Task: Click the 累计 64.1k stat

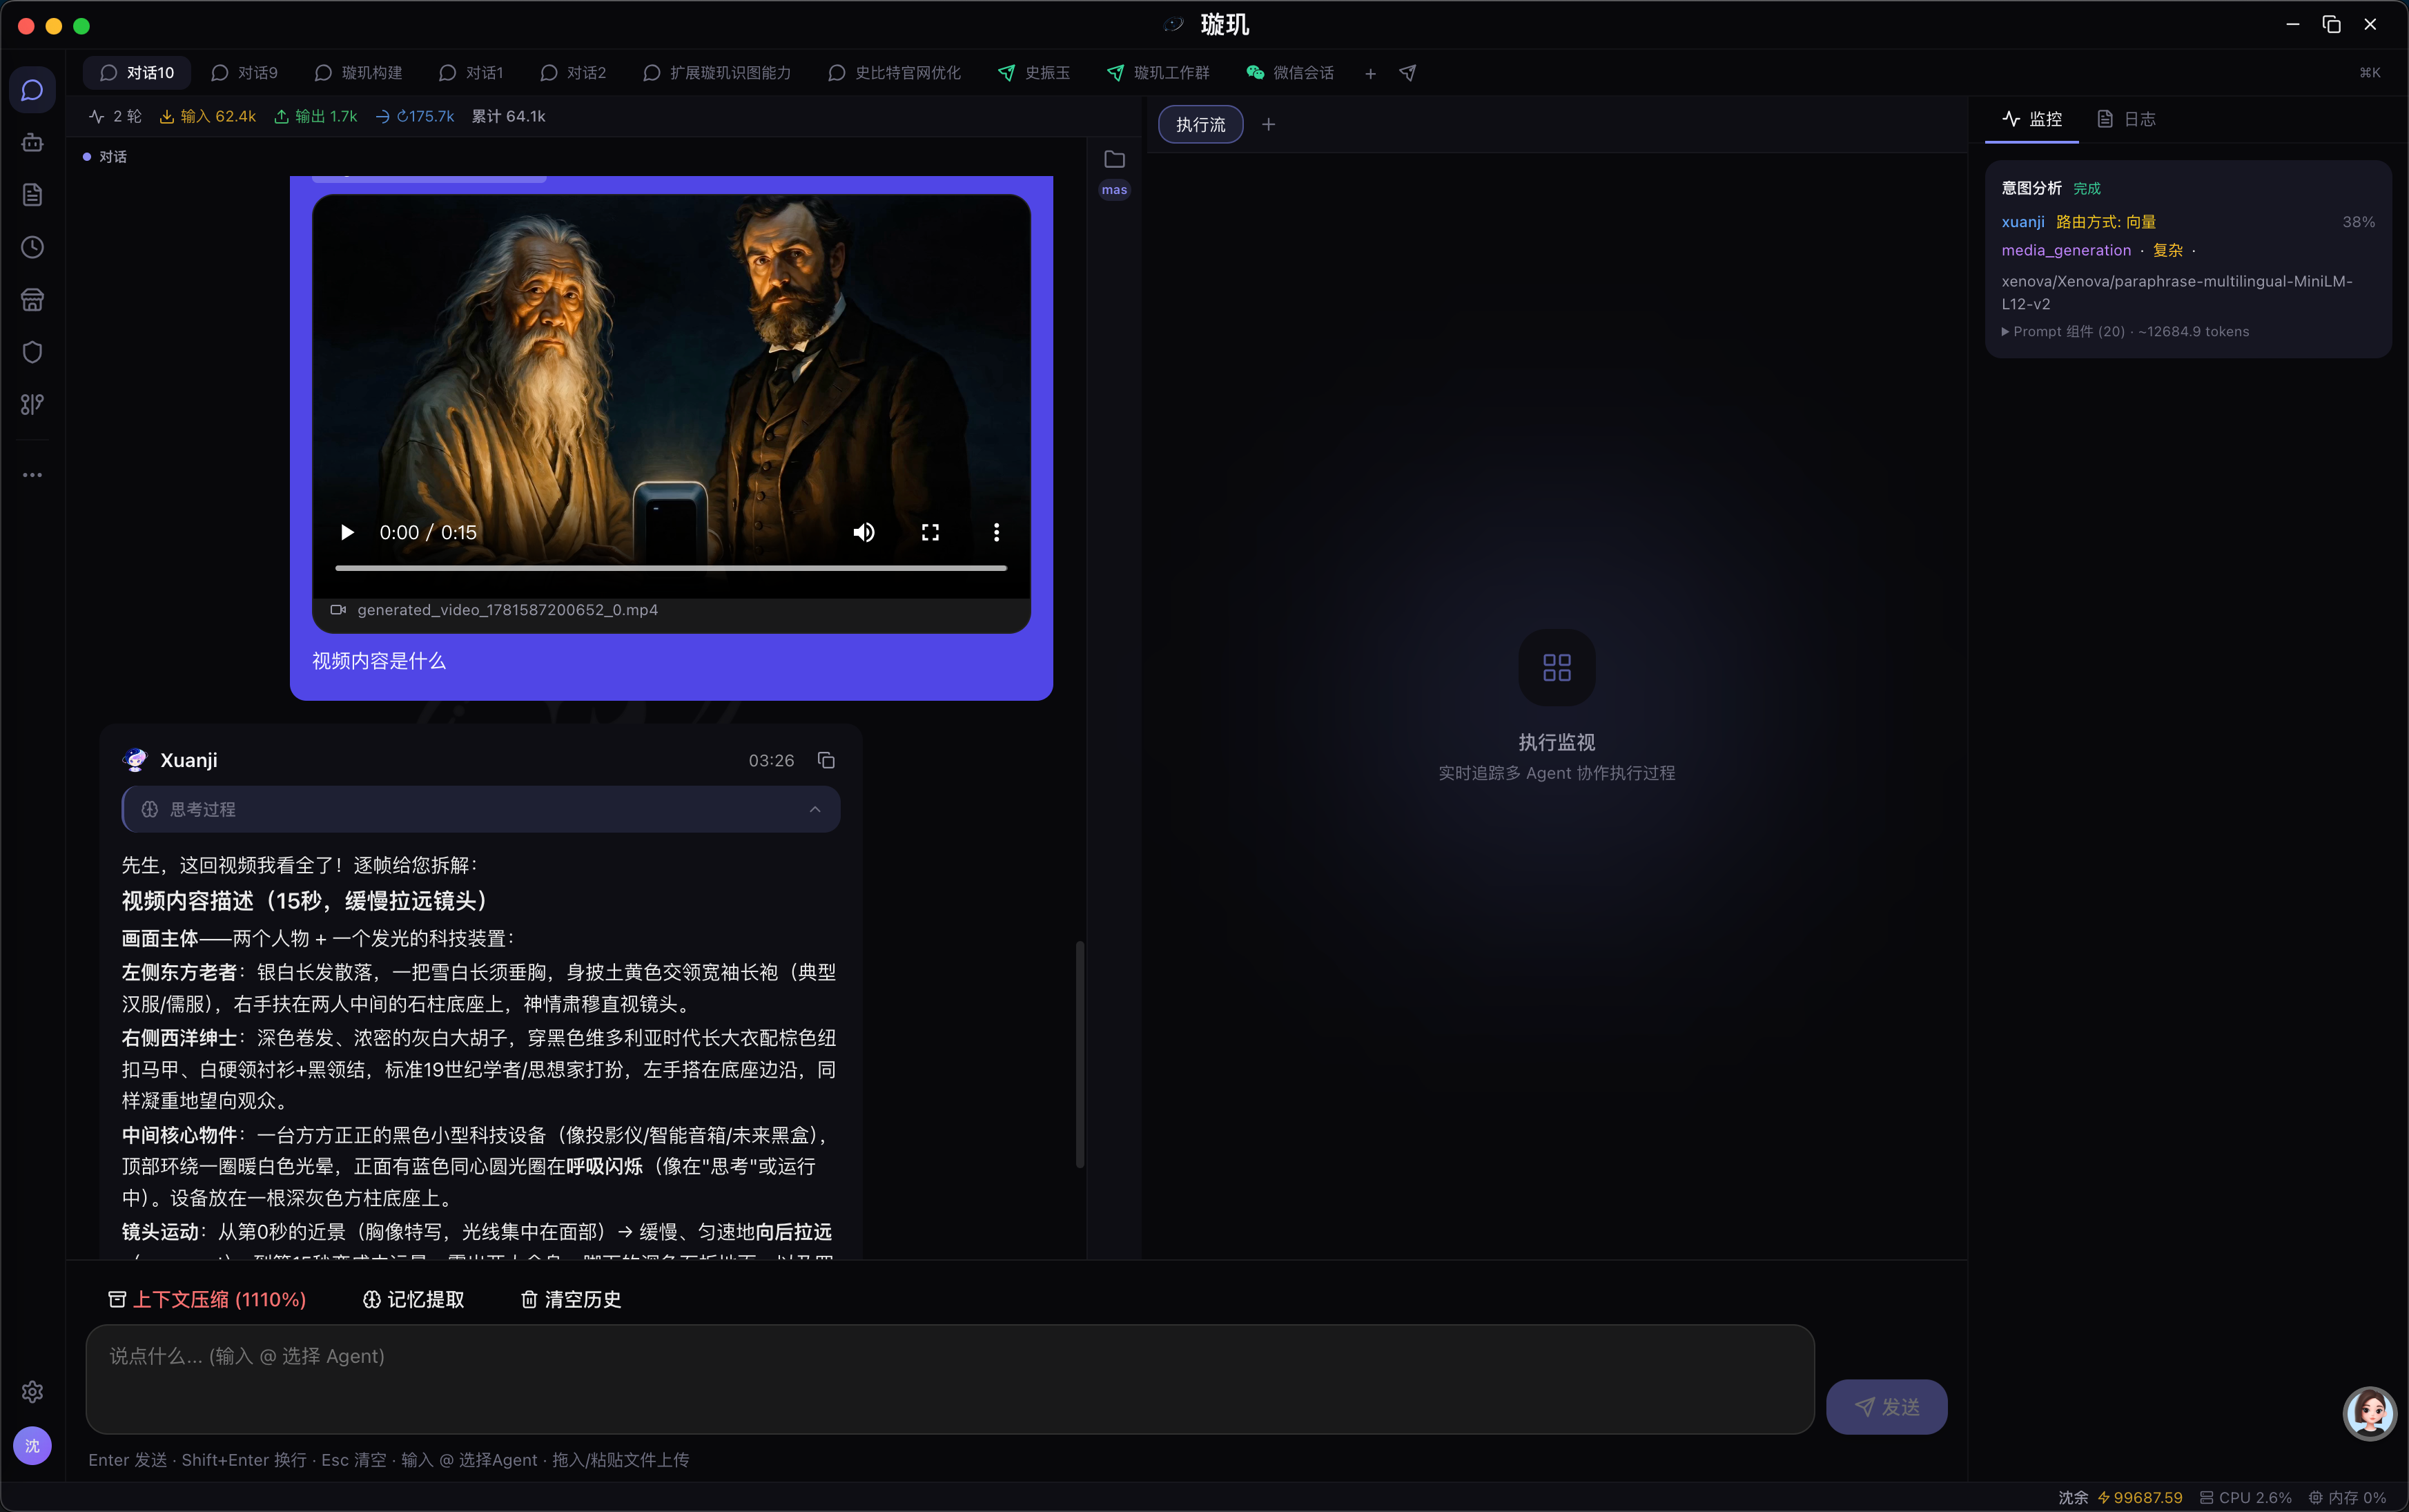Action: (x=509, y=116)
